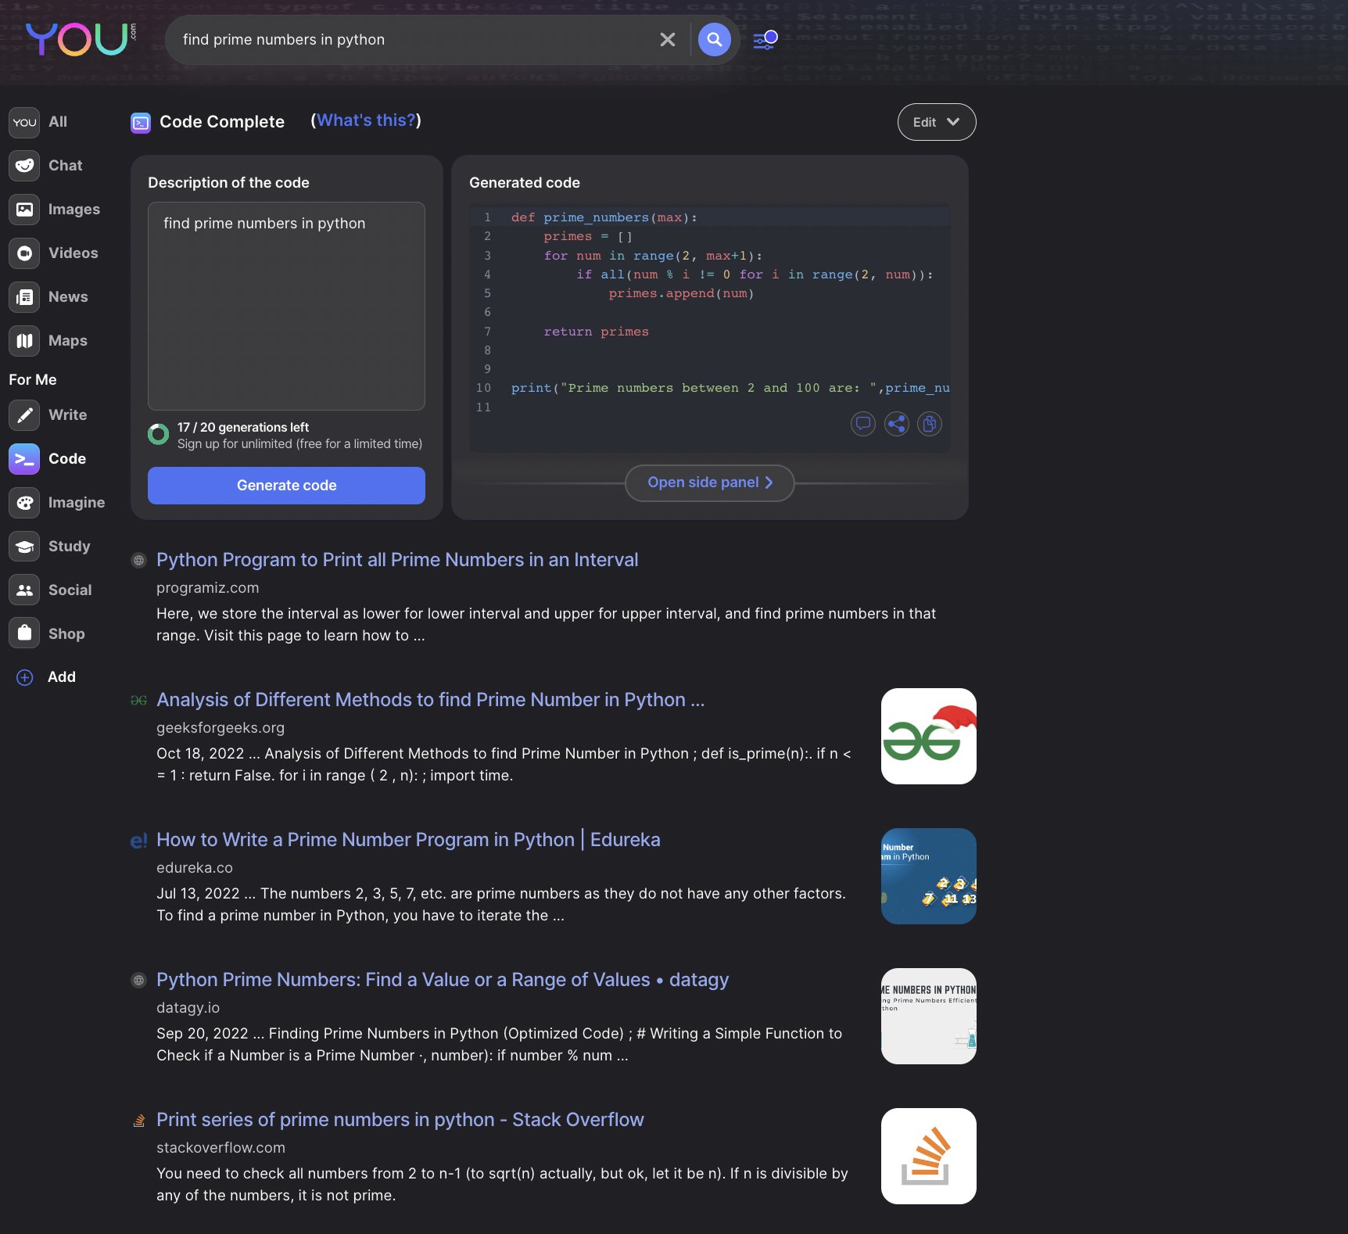Image resolution: width=1348 pixels, height=1234 pixels.
Task: Open the Videos sidebar icon
Action: click(24, 253)
